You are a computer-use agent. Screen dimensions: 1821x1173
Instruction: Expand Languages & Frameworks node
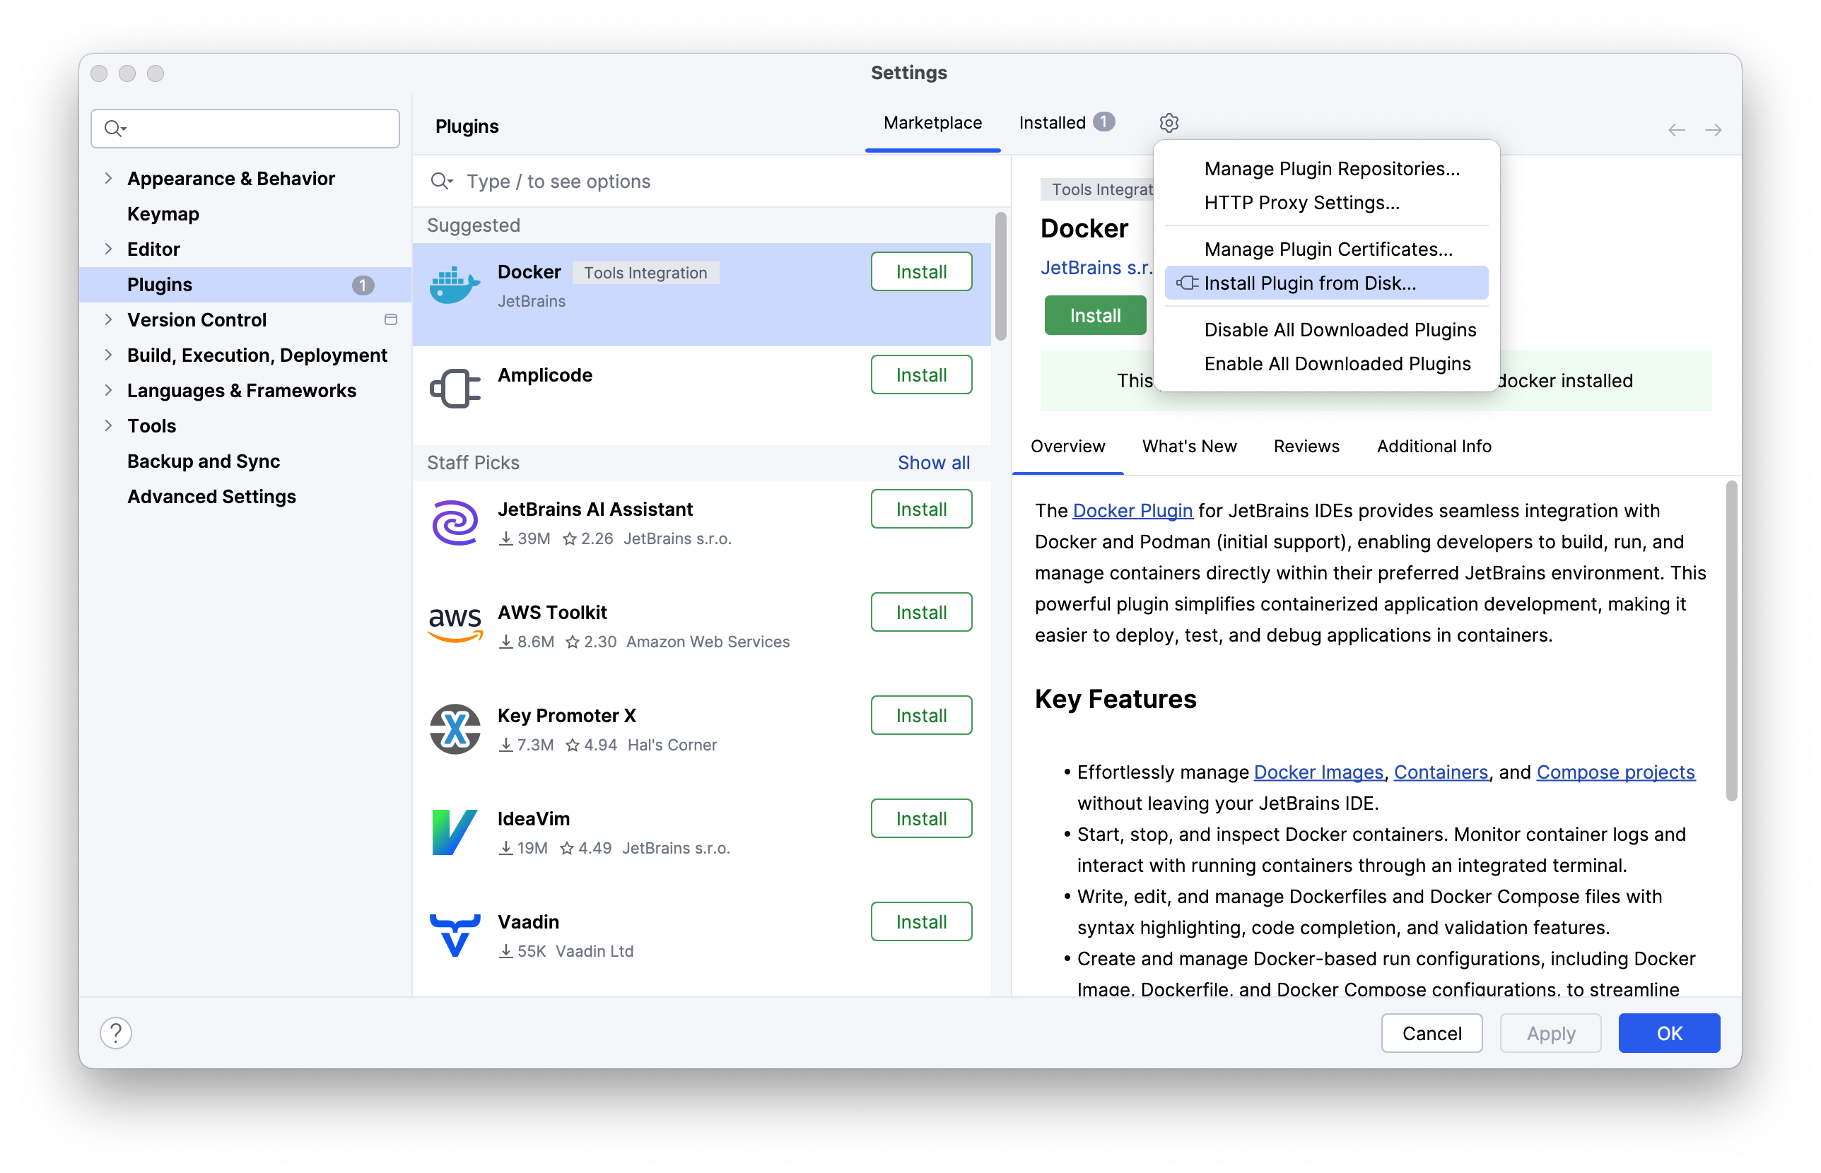[108, 391]
